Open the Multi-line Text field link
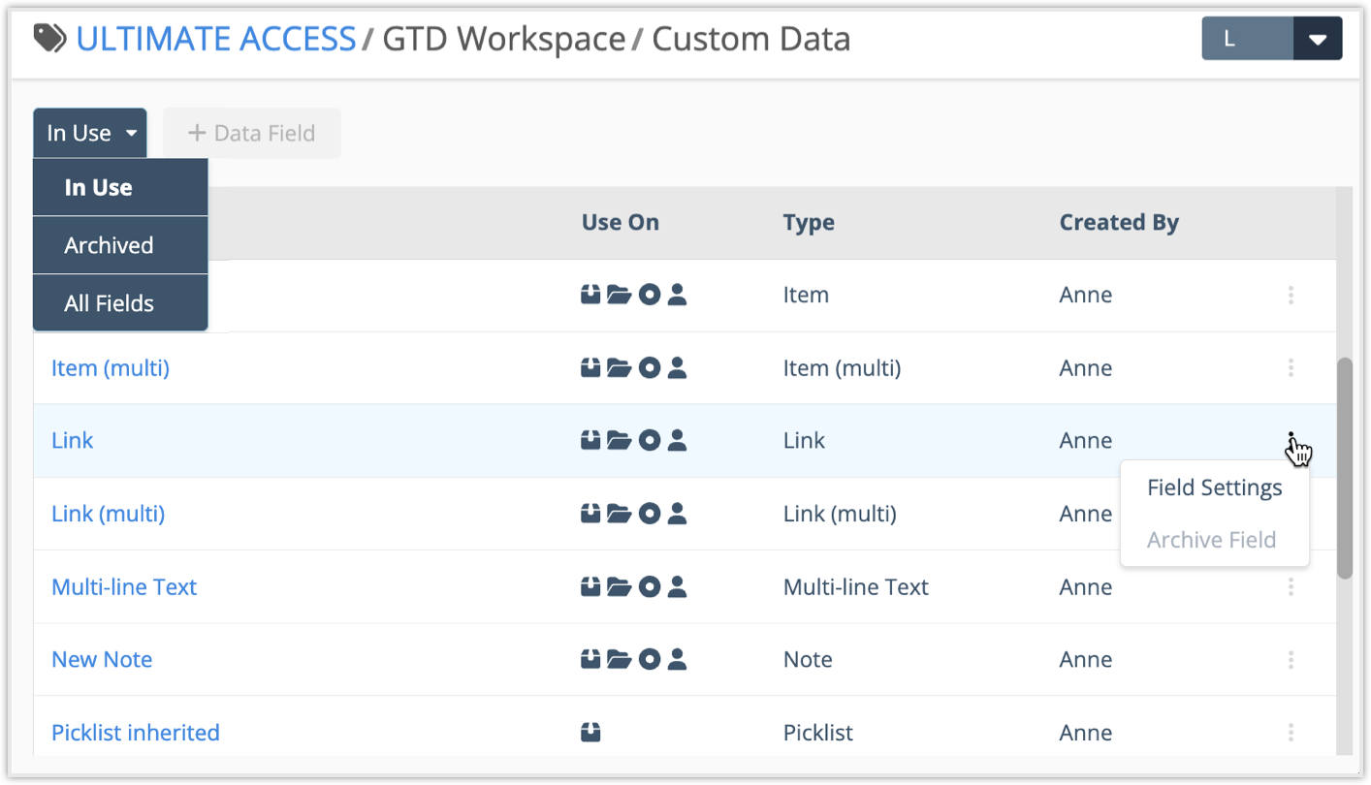This screenshot has height=785, width=1371. click(124, 586)
